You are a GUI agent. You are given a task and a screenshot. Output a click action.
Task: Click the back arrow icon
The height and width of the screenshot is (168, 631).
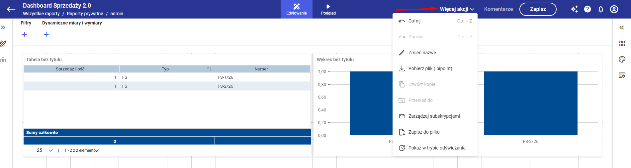point(11,9)
